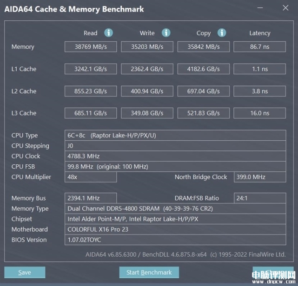Click the L2 Cache row label
The image size is (298, 286).
tap(24, 91)
